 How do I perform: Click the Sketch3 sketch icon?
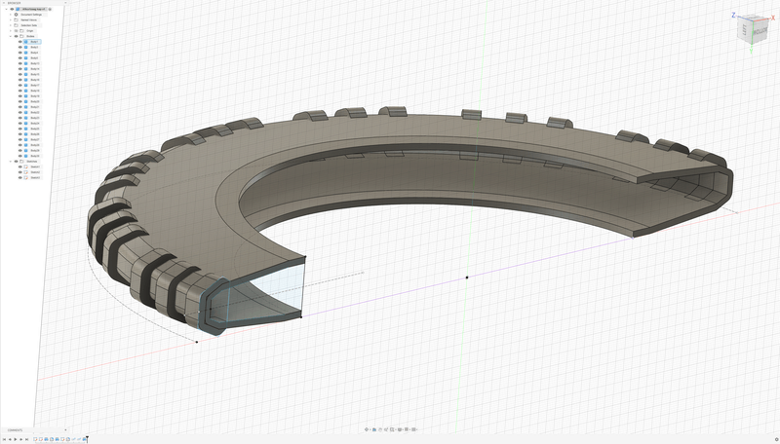(x=26, y=177)
